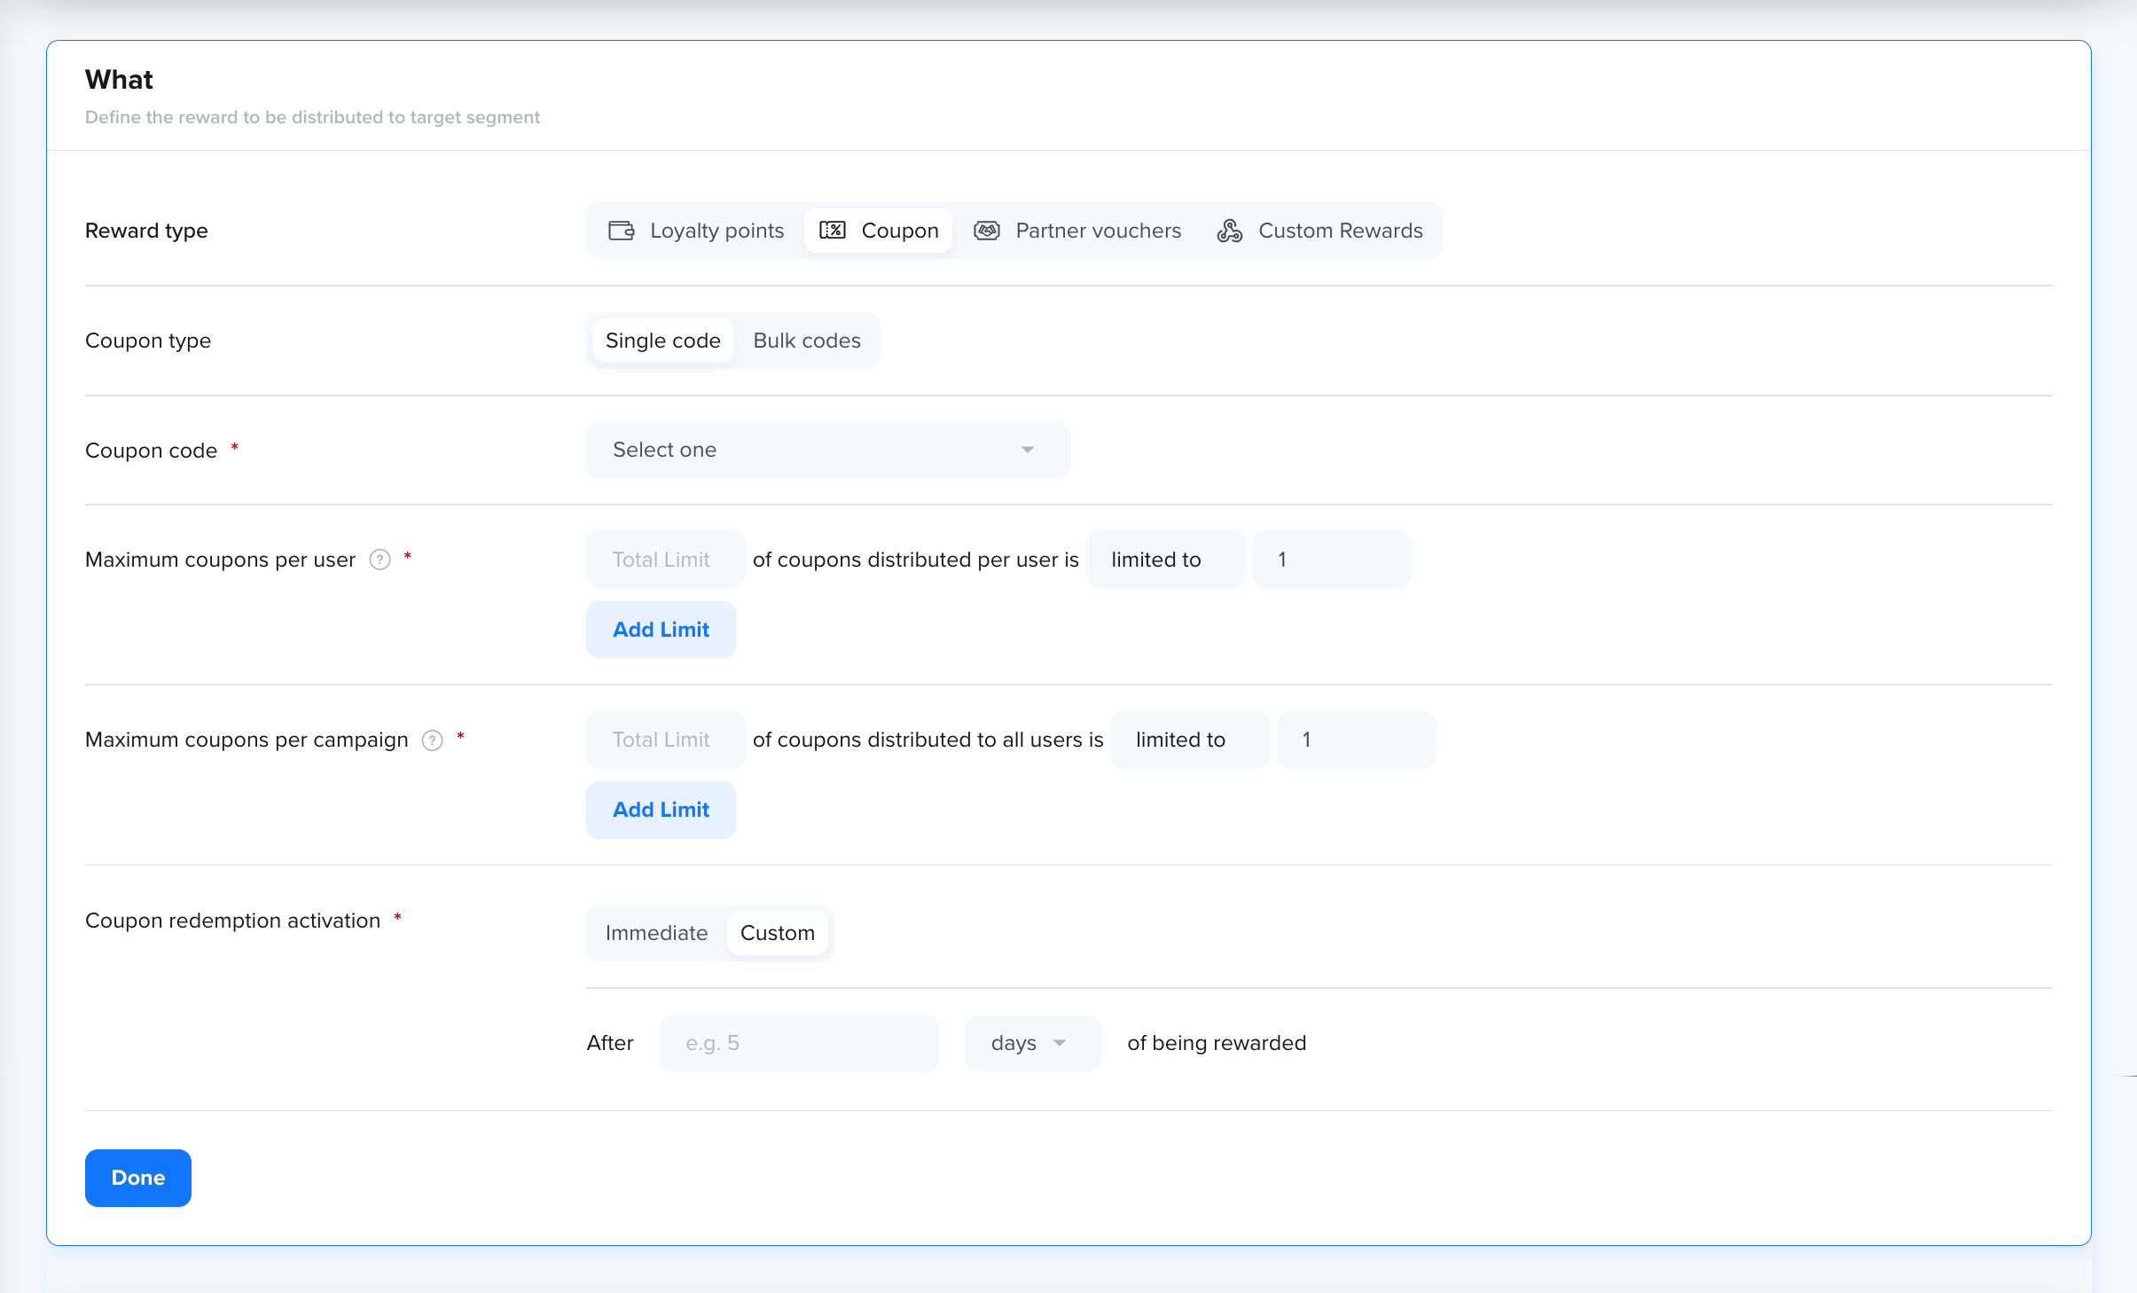2137x1293 pixels.
Task: Expand the days unit dropdown
Action: pyautogui.click(x=1031, y=1043)
